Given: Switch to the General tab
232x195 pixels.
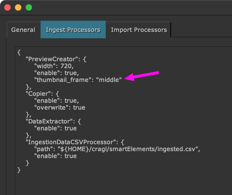Looking at the screenshot, I should coord(23,30).
